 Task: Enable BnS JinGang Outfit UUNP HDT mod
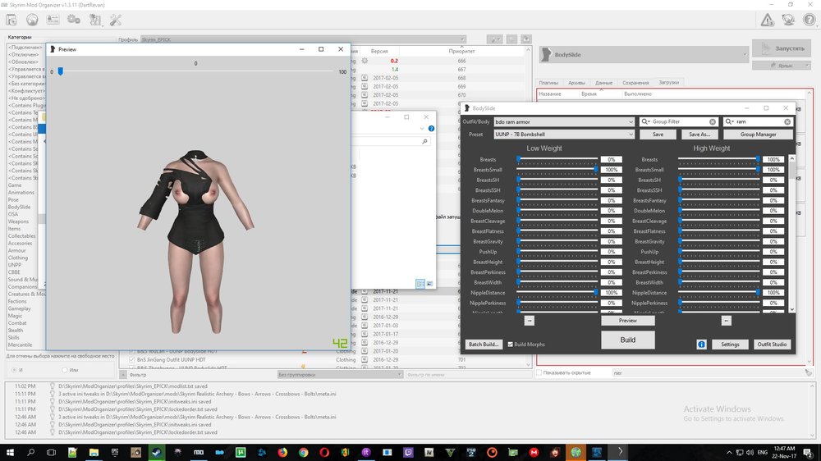click(131, 360)
